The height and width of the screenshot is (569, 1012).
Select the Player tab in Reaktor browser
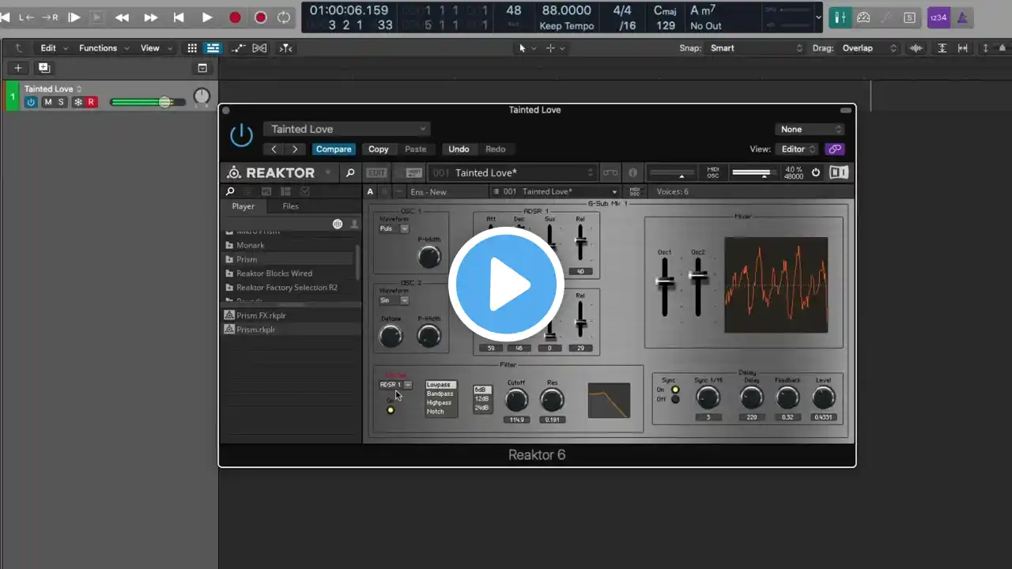click(243, 206)
